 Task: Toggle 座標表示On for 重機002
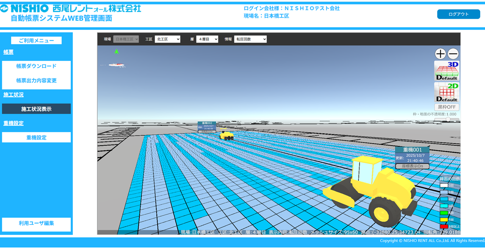(x=207, y=132)
